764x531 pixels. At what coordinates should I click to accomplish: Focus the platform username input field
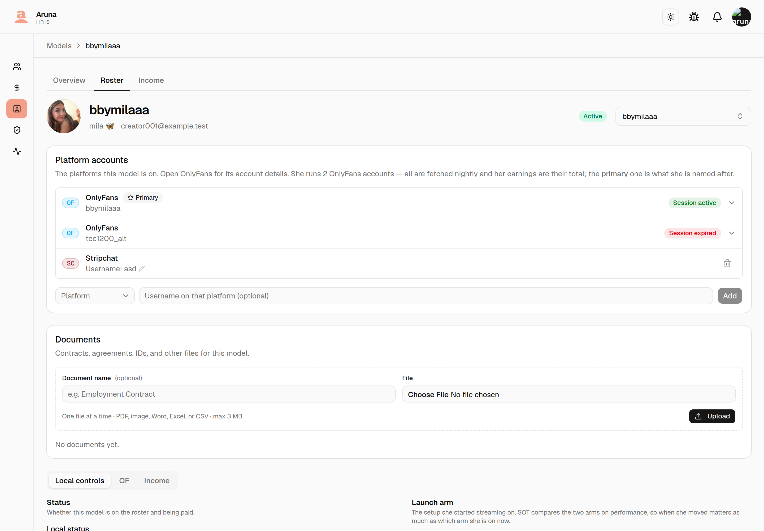pos(426,296)
